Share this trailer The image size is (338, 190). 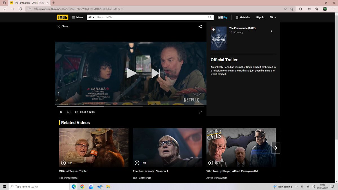pyautogui.click(x=200, y=27)
